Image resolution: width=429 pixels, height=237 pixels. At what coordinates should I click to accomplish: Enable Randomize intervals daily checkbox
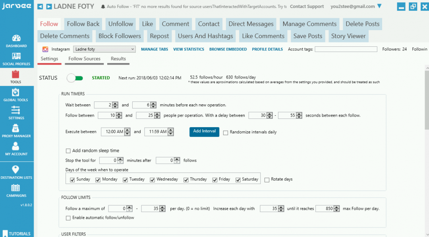[x=226, y=132]
